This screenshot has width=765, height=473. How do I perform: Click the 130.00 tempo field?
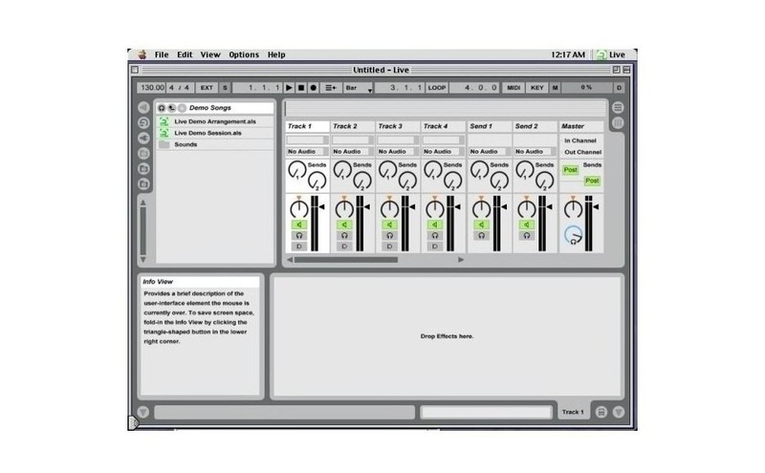[x=152, y=88]
